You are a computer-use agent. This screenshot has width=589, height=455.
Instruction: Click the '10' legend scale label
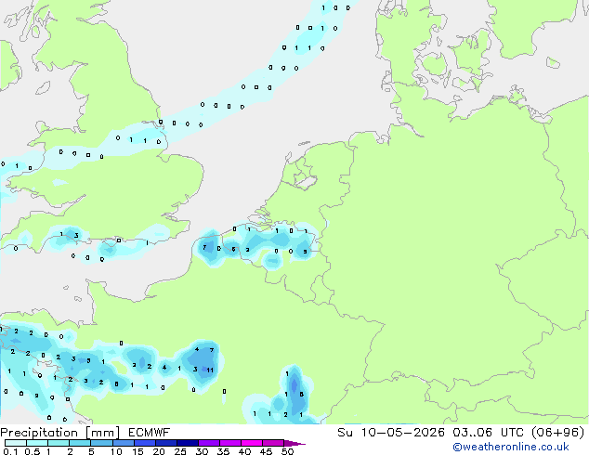pos(116,451)
